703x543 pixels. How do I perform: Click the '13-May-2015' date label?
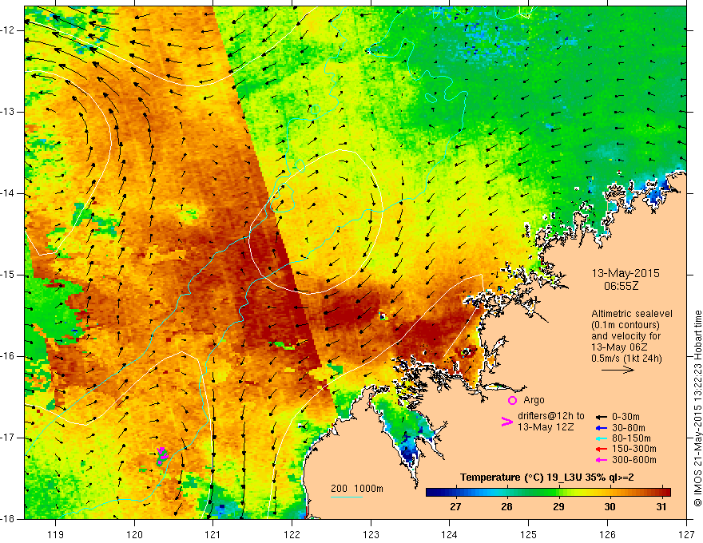(626, 273)
